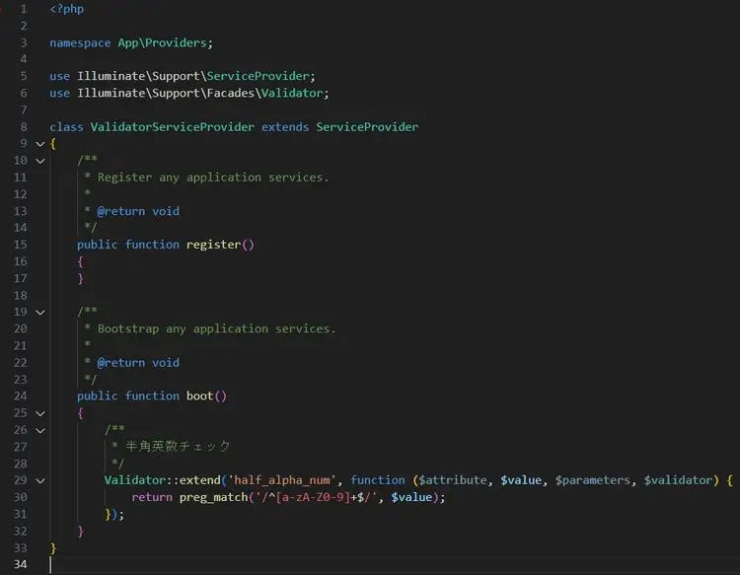Click 'Validator' class reference on line 29
This screenshot has width=740, height=575.
pos(135,480)
